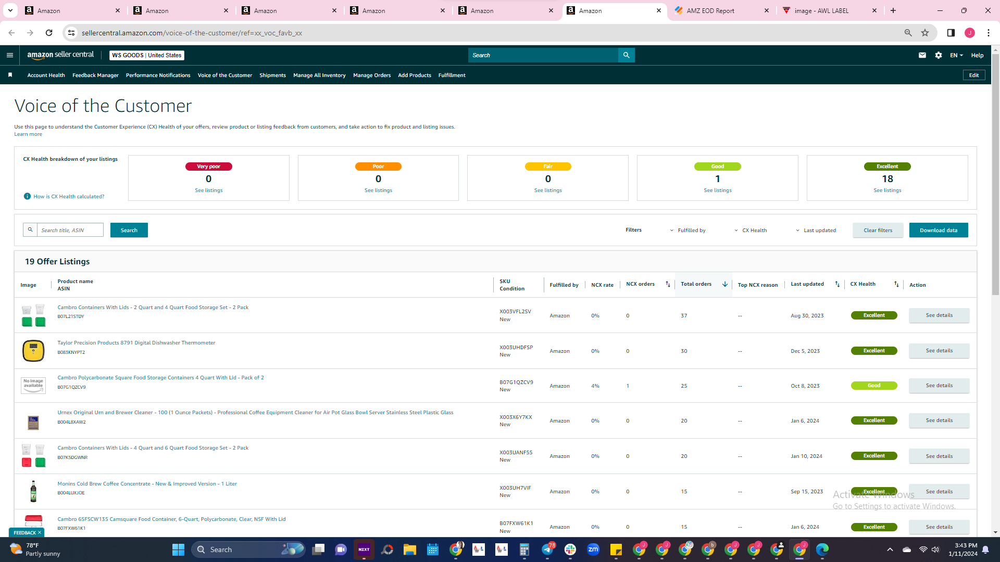Open the Learn more link

28,134
